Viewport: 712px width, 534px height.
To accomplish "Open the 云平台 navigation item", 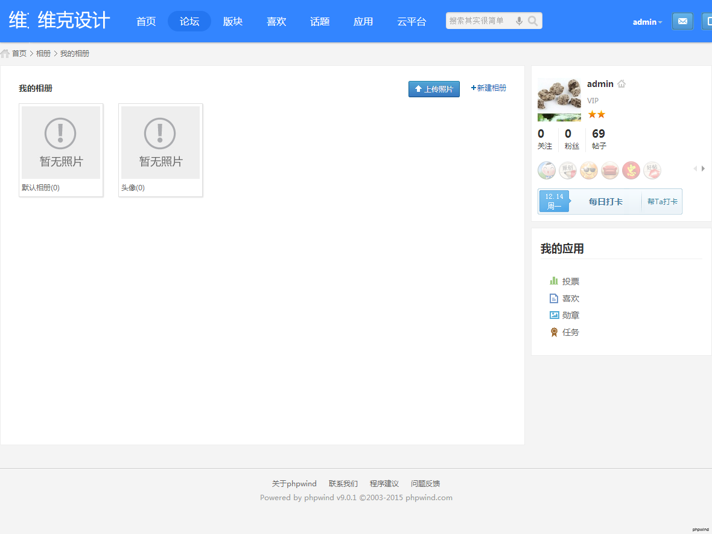I will (412, 21).
